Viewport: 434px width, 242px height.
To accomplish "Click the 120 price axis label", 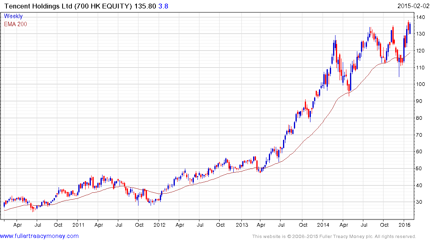I will pos(420,50).
